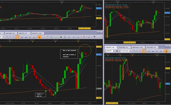The height and width of the screenshot is (105, 171).
Task: Click first page-arrow icon in USD/JPY toolbar
Action: (x=149, y=51)
